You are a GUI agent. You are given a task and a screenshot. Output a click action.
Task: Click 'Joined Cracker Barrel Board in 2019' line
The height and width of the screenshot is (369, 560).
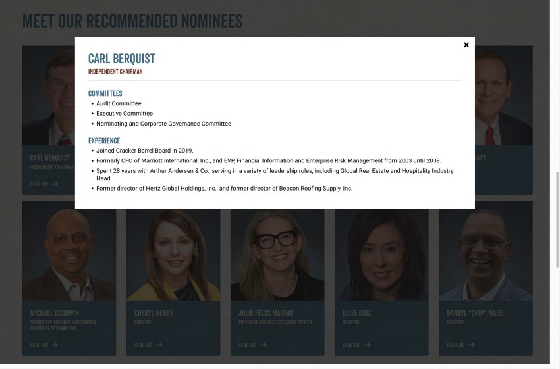[145, 151]
